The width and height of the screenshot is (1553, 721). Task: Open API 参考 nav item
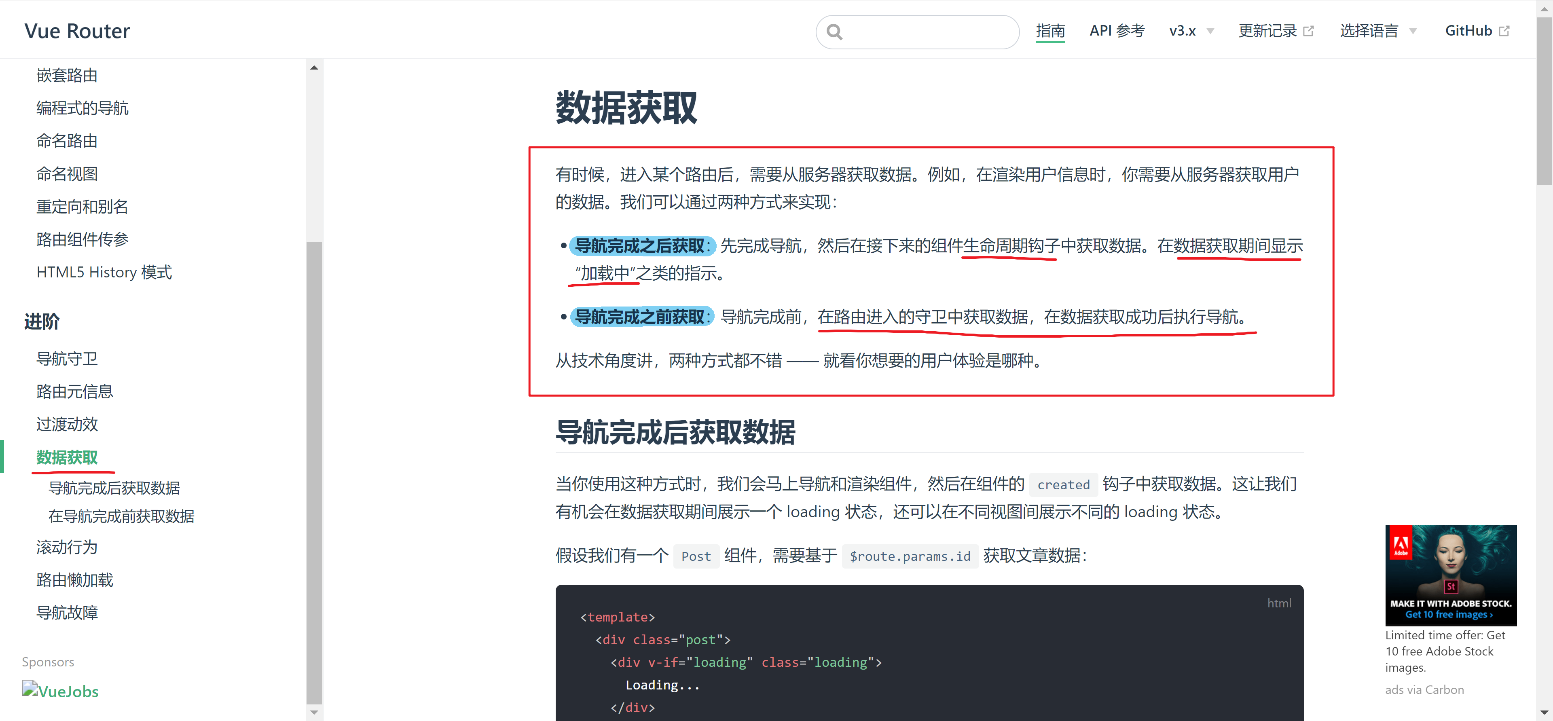[x=1117, y=32]
